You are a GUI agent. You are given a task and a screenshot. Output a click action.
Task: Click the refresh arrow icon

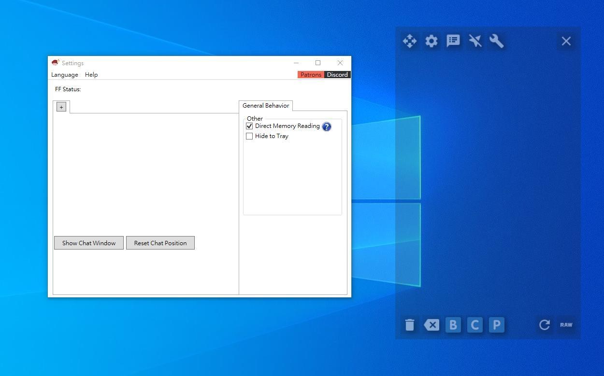tap(544, 325)
